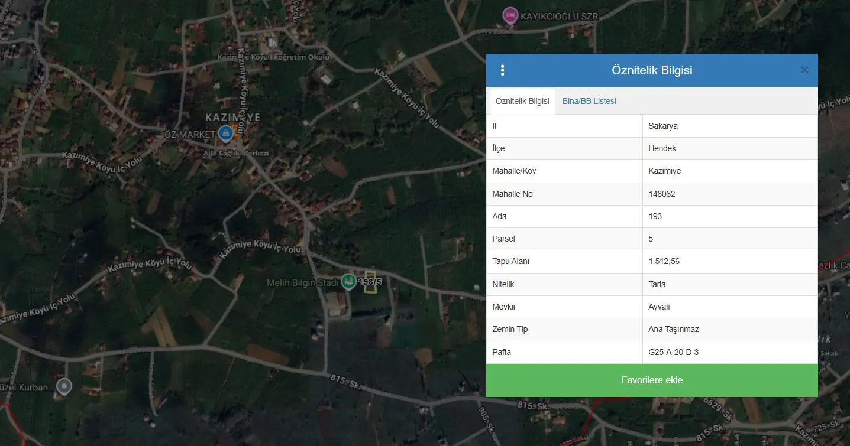The height and width of the screenshot is (446, 850).
Task: Click the Sakarya value cell
Action: click(x=730, y=126)
